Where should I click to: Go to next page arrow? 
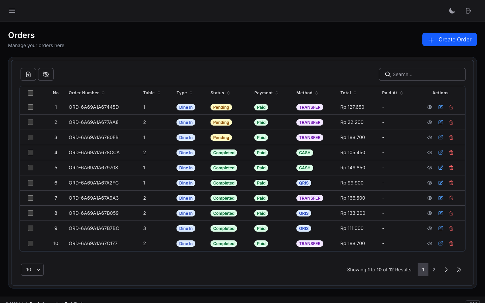click(446, 270)
